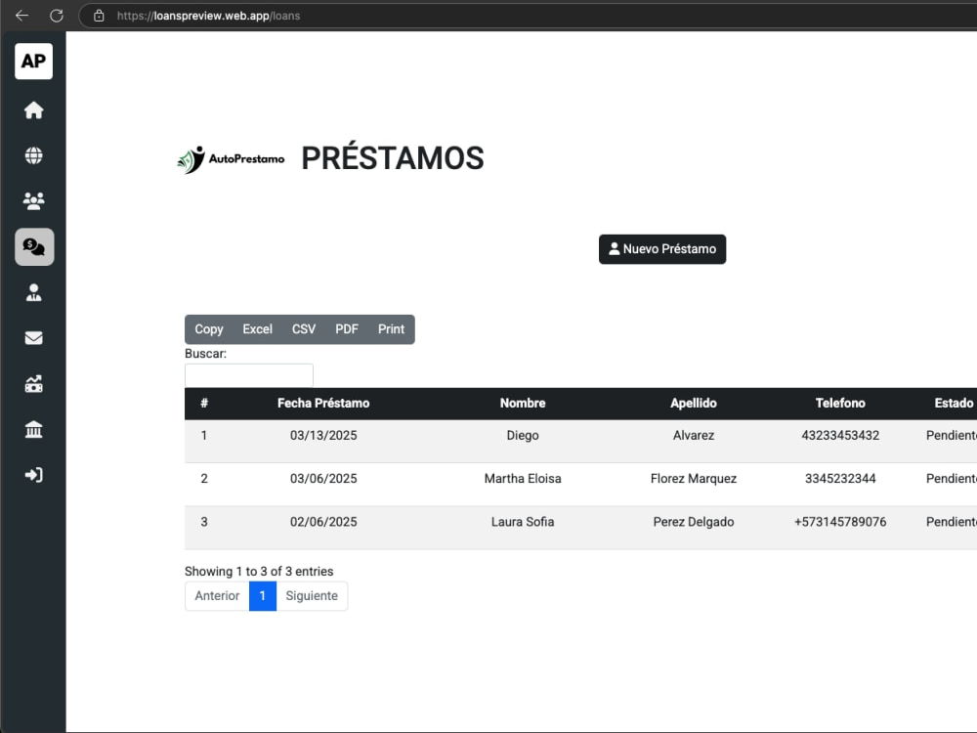Sort by Apellido column header

pyautogui.click(x=694, y=404)
